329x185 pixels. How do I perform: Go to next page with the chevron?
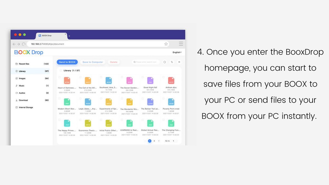click(159, 141)
